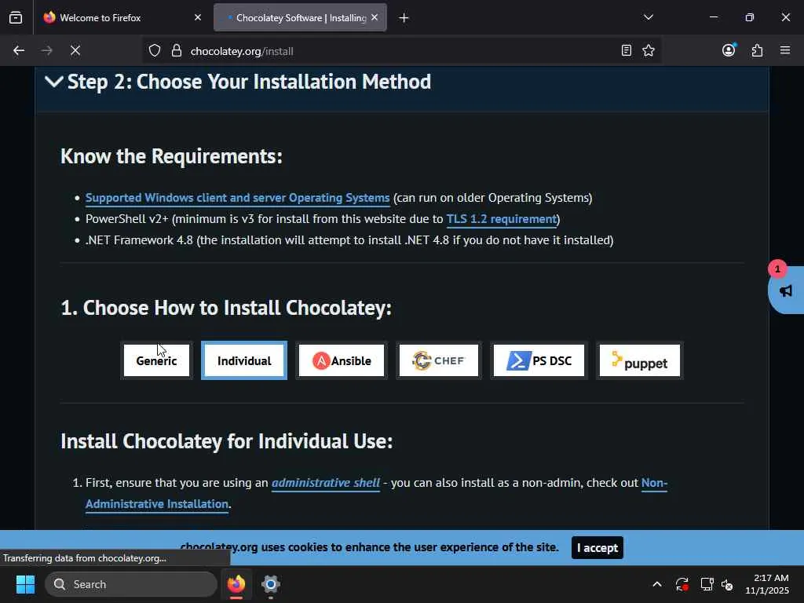The image size is (804, 603).
Task: Click the Windows Update tray icon
Action: (x=682, y=584)
